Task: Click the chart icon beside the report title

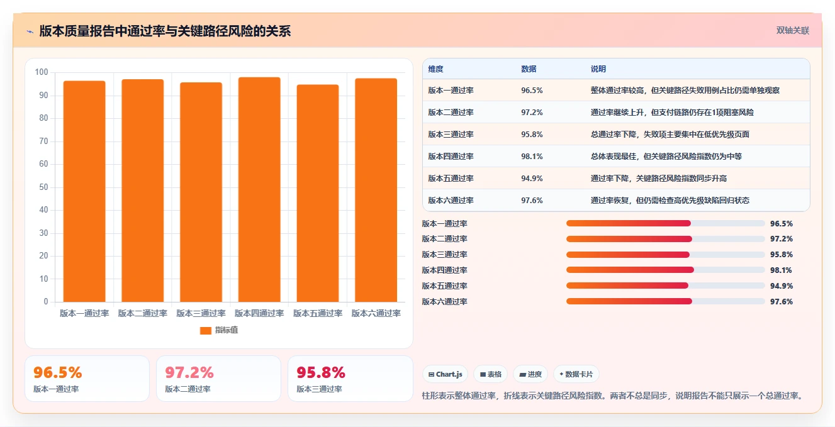Action: point(30,31)
